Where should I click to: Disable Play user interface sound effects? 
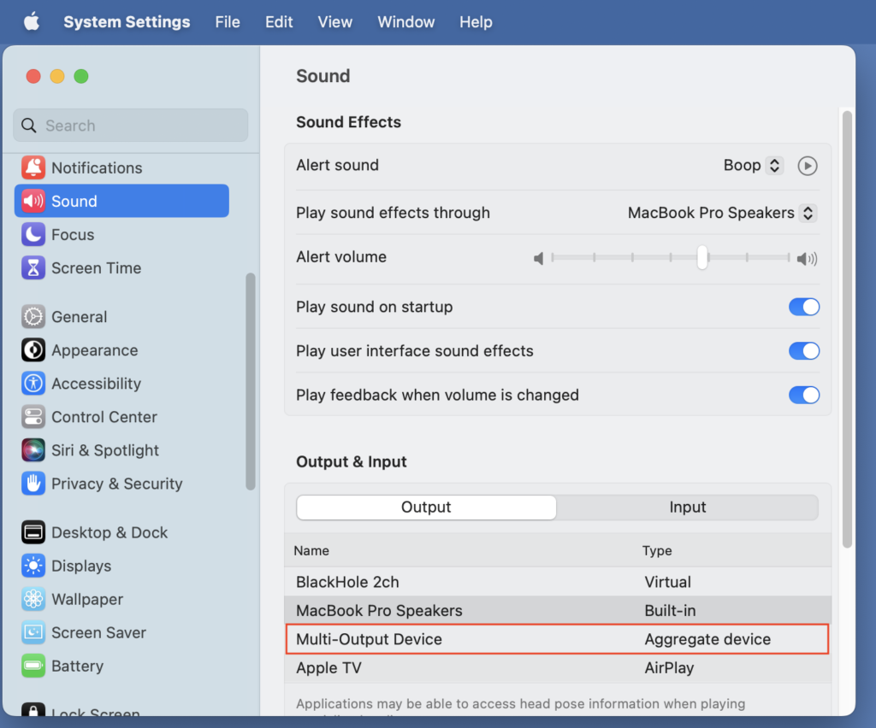[804, 351]
